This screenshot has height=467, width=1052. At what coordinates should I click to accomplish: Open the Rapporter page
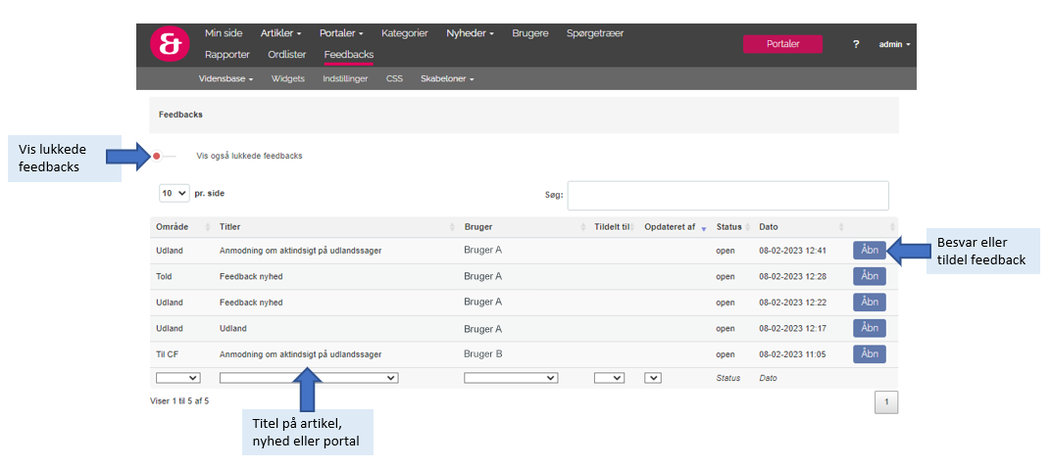pyautogui.click(x=227, y=54)
